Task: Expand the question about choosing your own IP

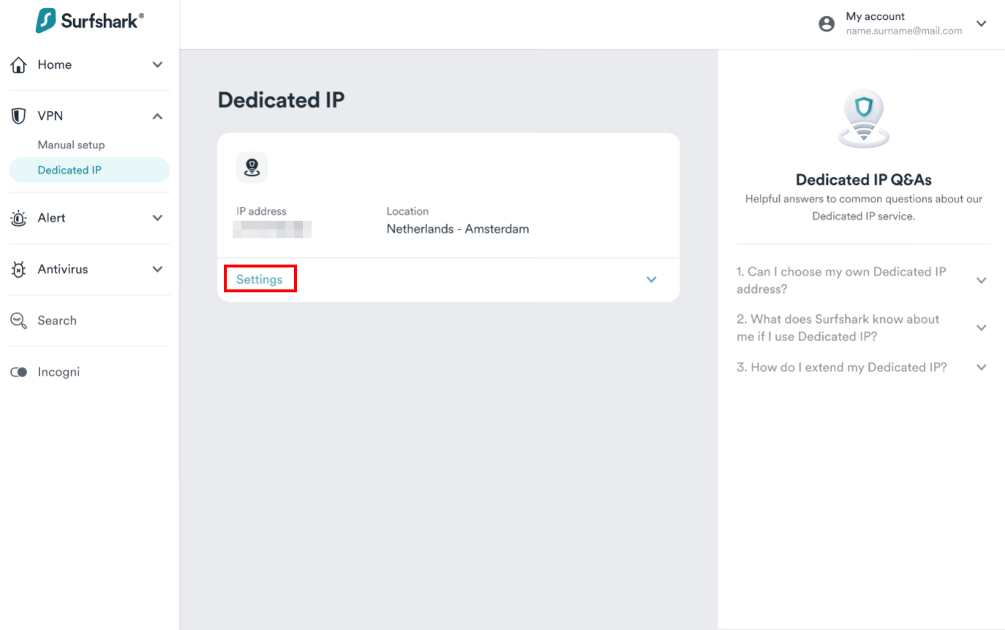Action: [981, 281]
